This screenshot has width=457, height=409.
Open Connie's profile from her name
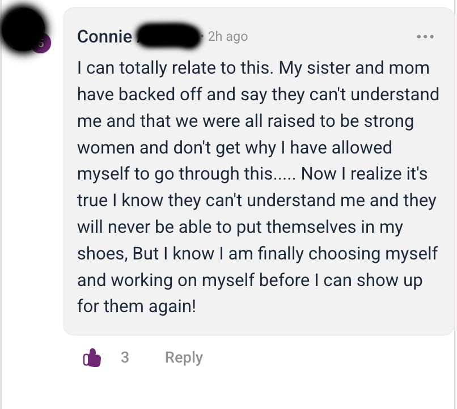point(104,36)
